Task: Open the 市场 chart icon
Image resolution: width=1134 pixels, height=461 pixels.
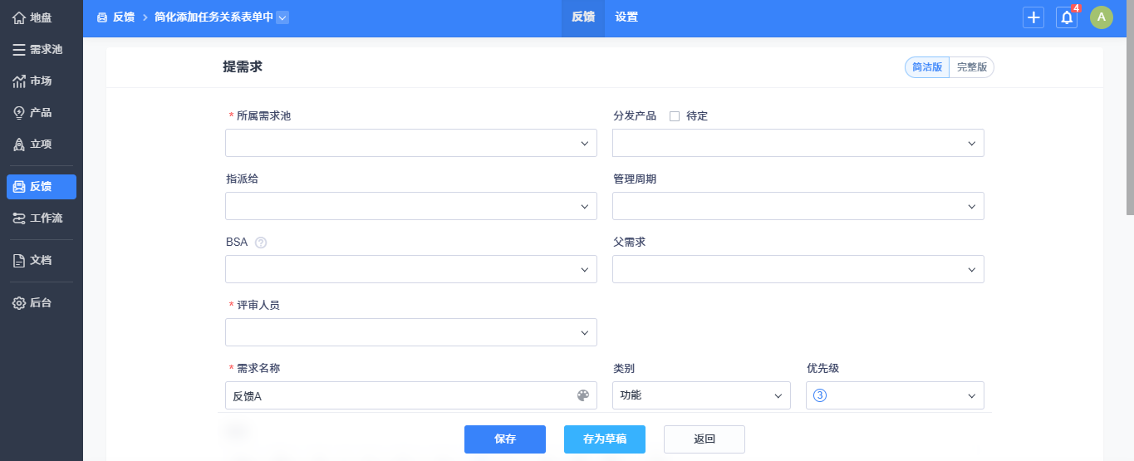Action: point(19,81)
